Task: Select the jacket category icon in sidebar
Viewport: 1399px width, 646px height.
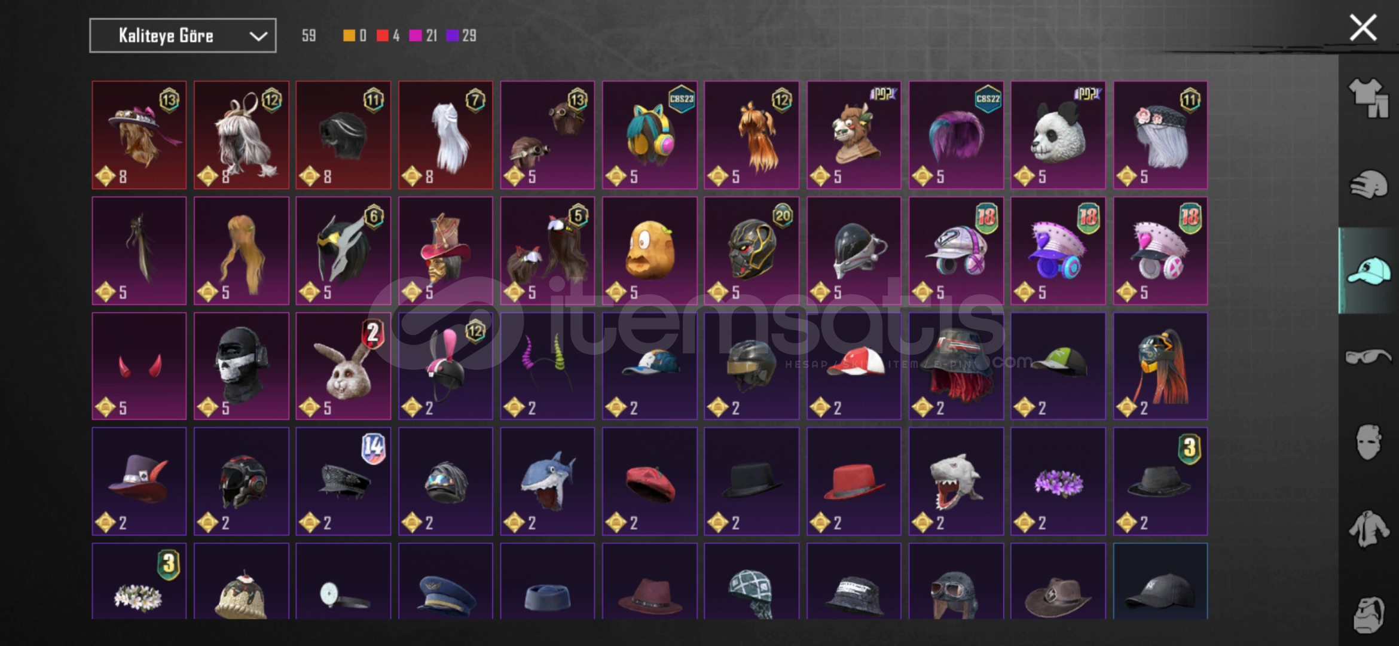Action: pyautogui.click(x=1368, y=529)
